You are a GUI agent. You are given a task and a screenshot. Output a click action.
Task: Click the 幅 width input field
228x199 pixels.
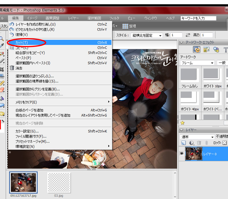tap(176, 35)
